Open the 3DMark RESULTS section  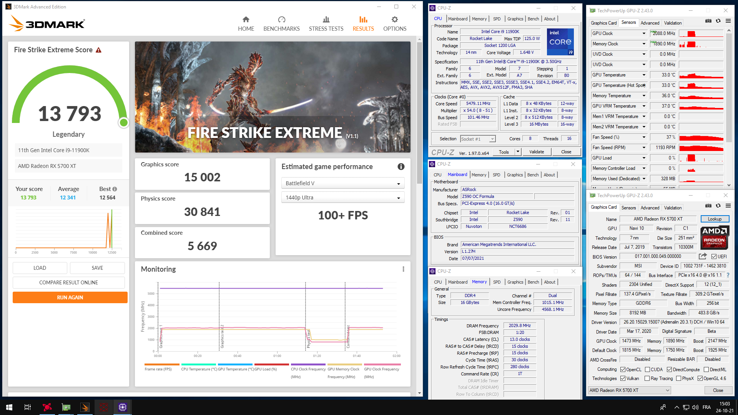363,24
